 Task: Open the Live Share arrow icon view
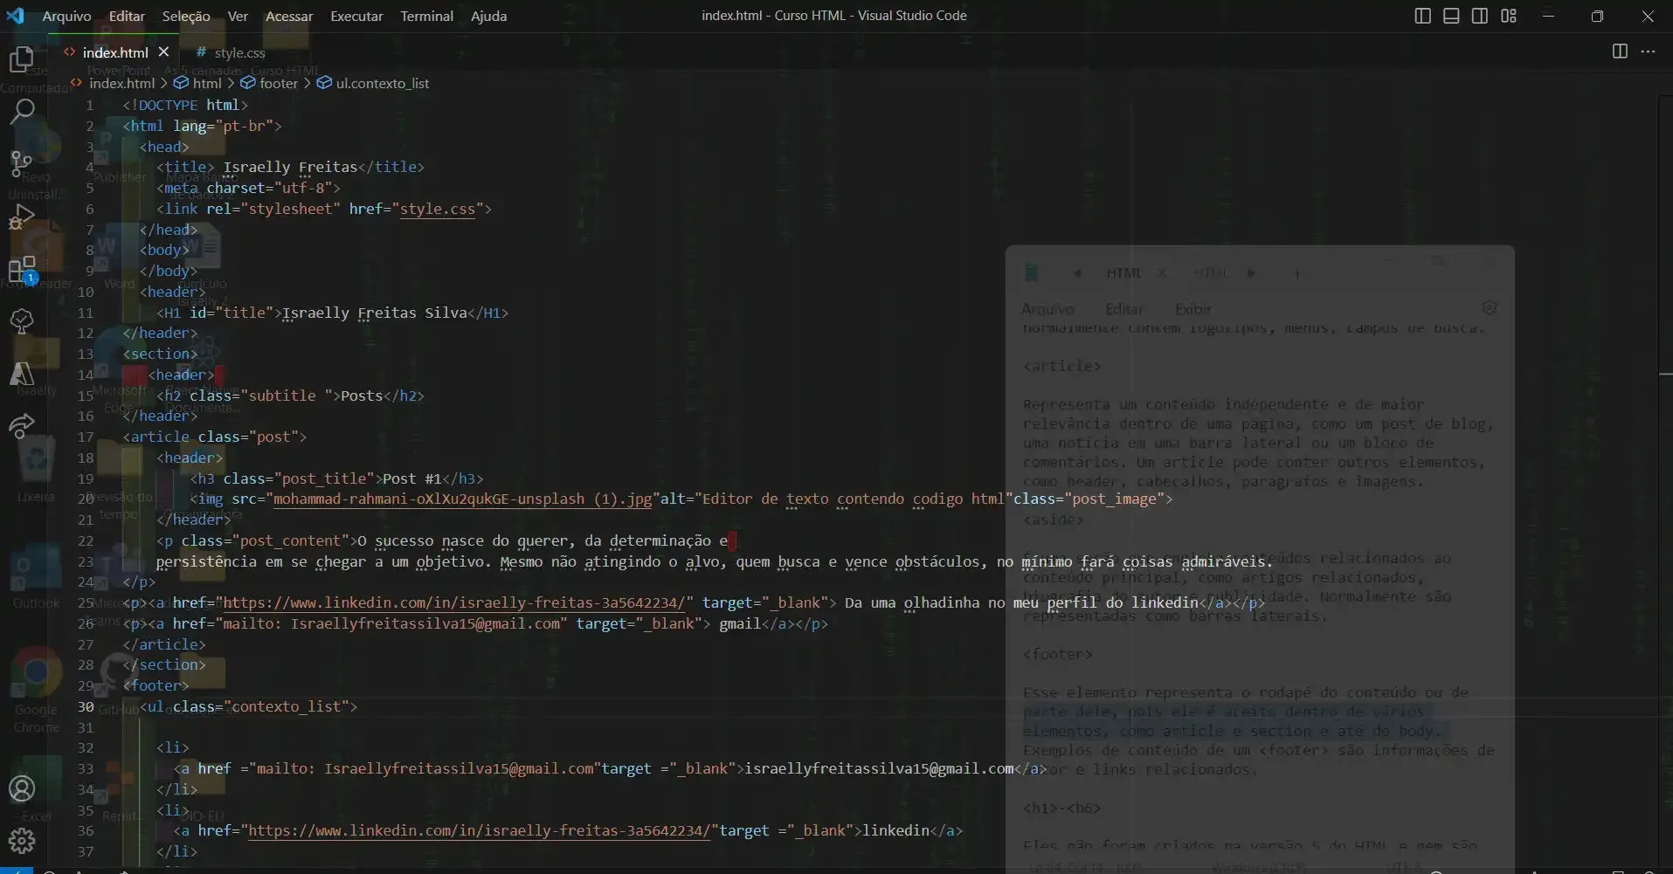(21, 426)
